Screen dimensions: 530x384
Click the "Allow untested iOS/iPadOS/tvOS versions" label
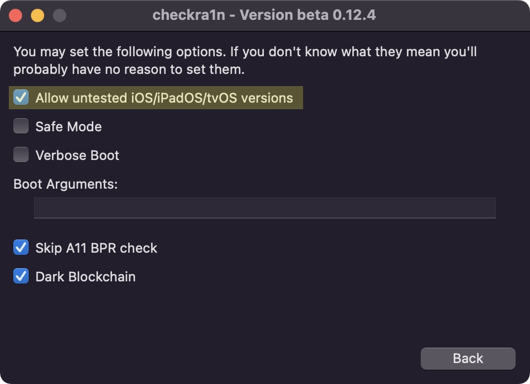click(164, 98)
